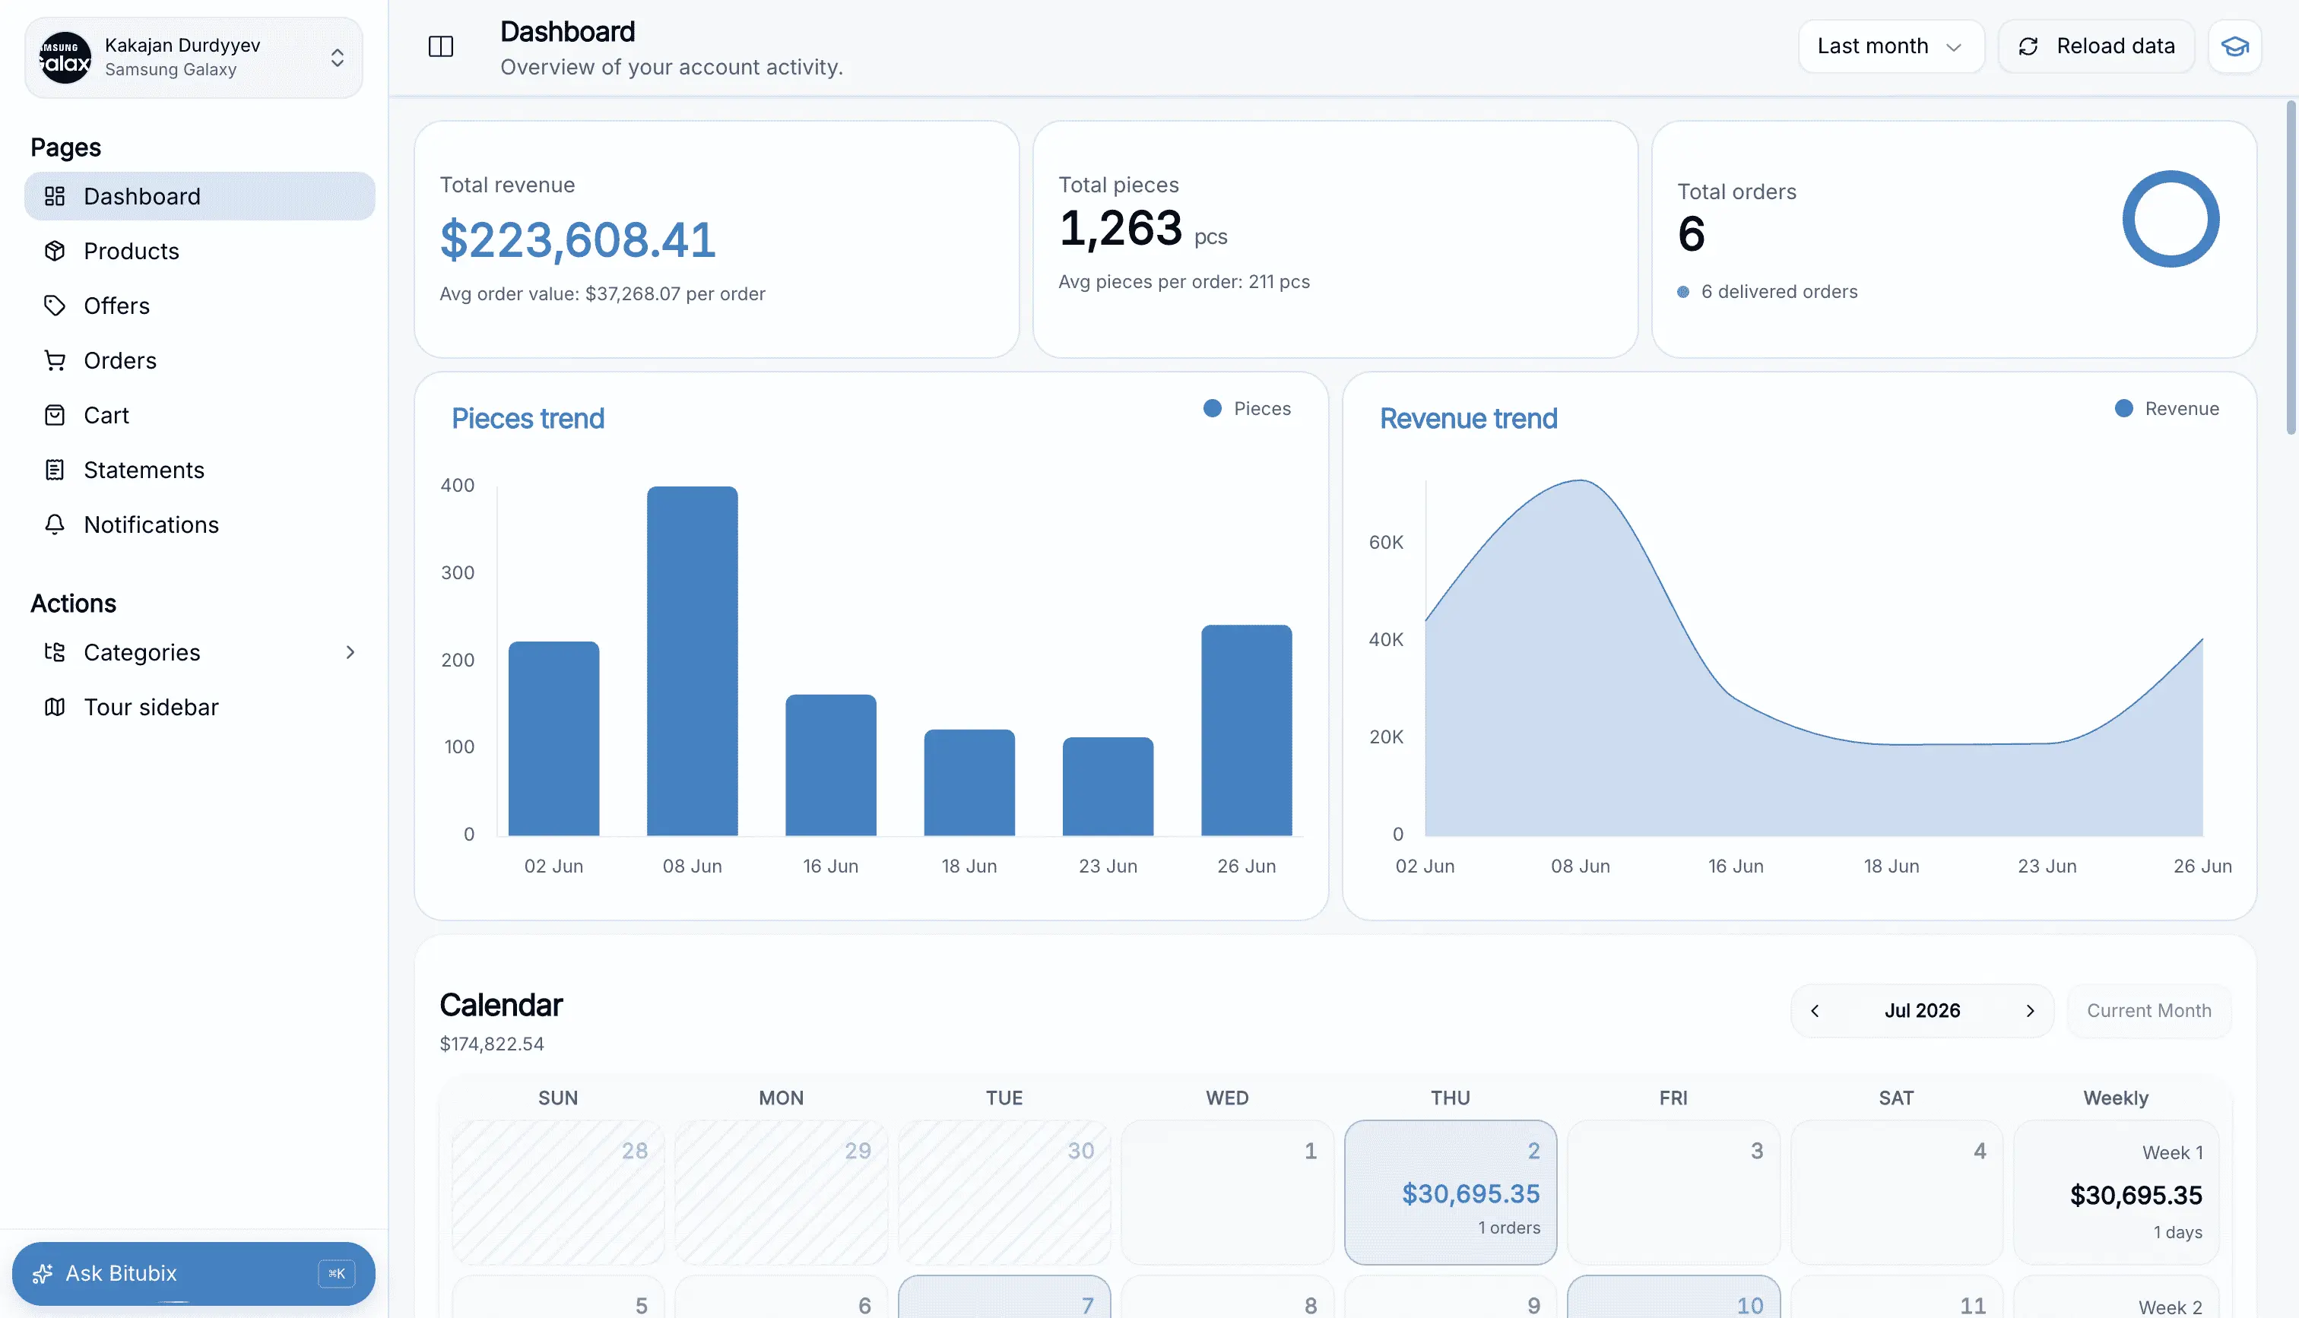The height and width of the screenshot is (1318, 2299).
Task: Click the Pieces trend heading
Action: 528,418
